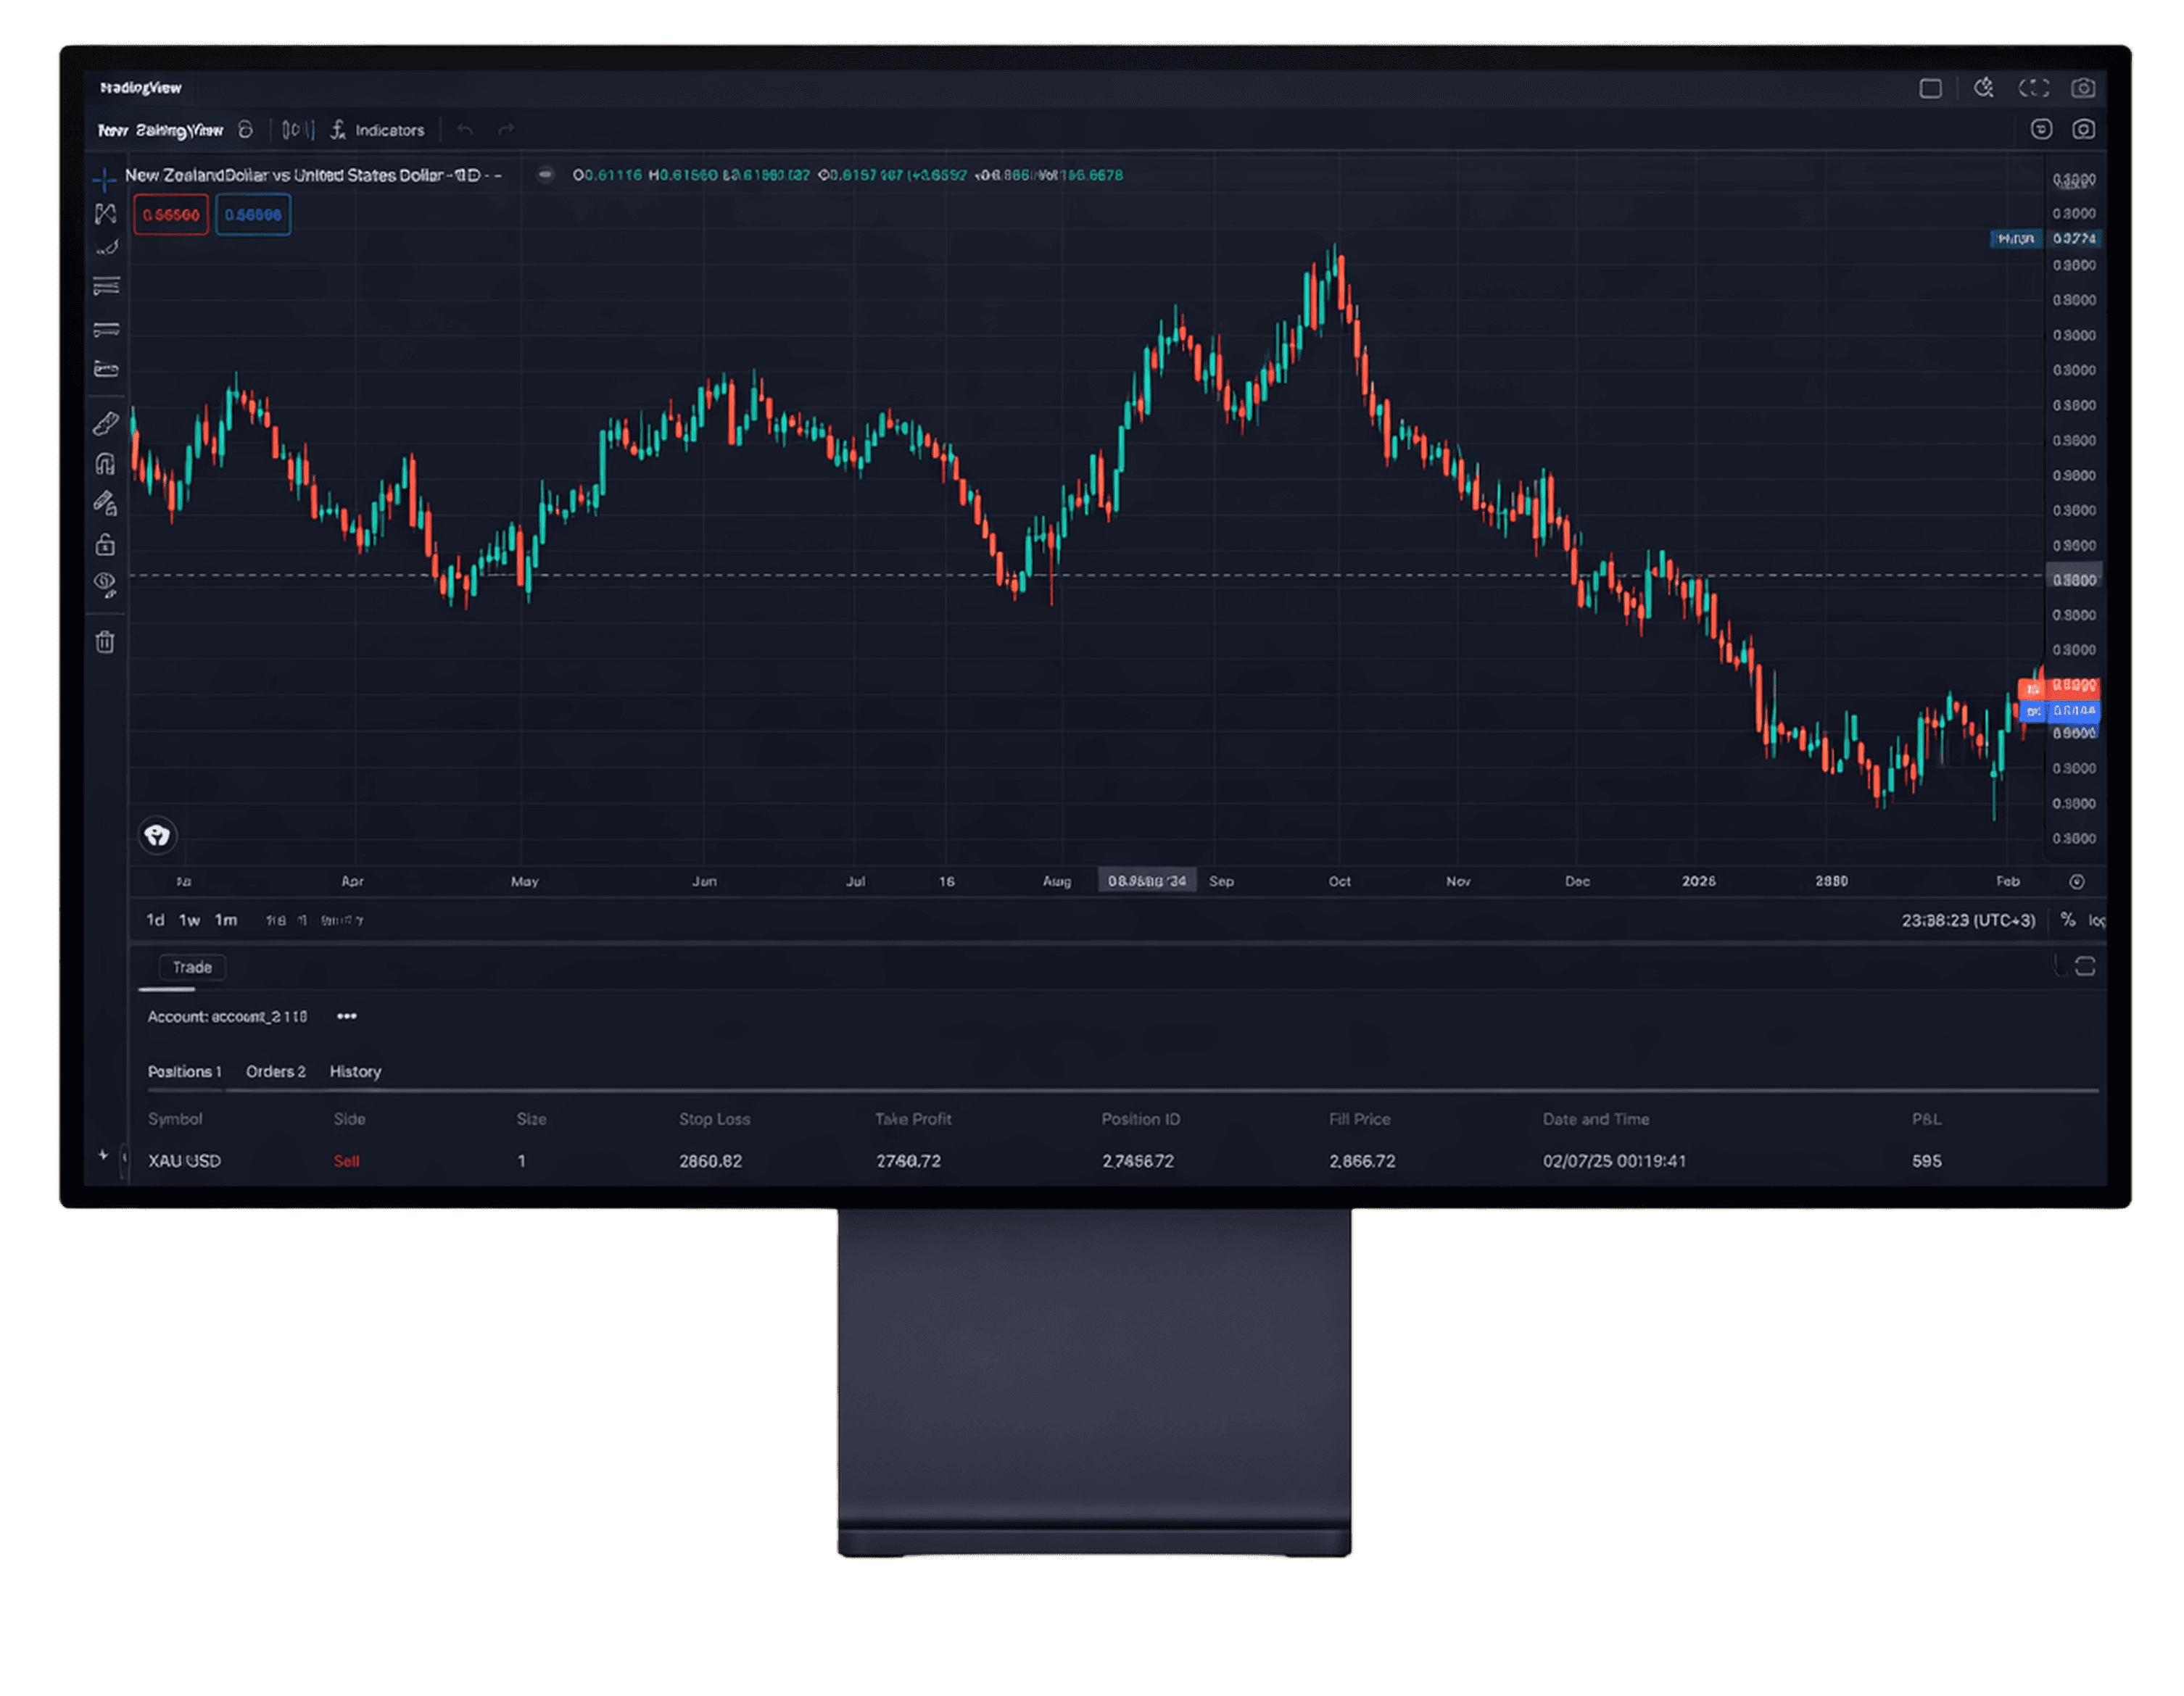
Task: Open account three-dots options menu
Action: coord(347,1016)
